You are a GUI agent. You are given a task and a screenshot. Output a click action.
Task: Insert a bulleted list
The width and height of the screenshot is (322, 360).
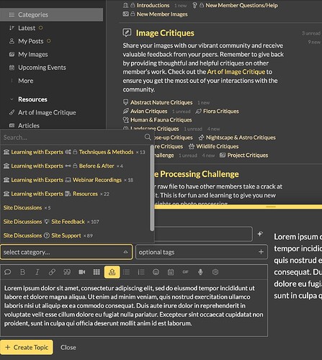tap(126, 272)
